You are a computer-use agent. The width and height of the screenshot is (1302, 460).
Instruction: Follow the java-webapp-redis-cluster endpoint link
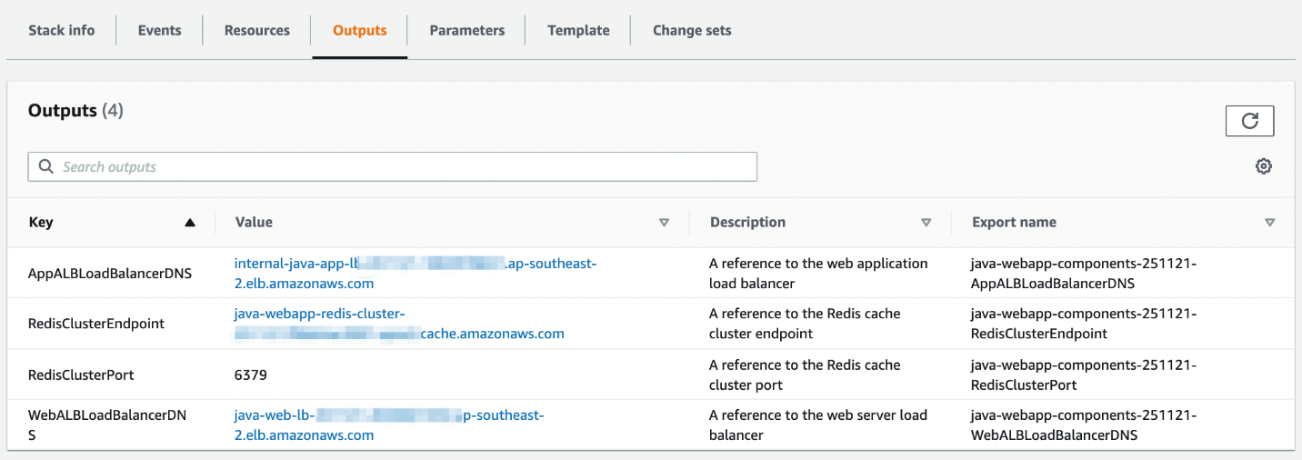pos(319,315)
